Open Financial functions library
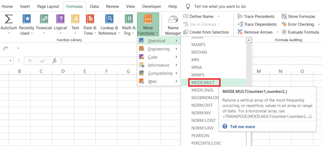The image size is (322, 146). [44, 19]
